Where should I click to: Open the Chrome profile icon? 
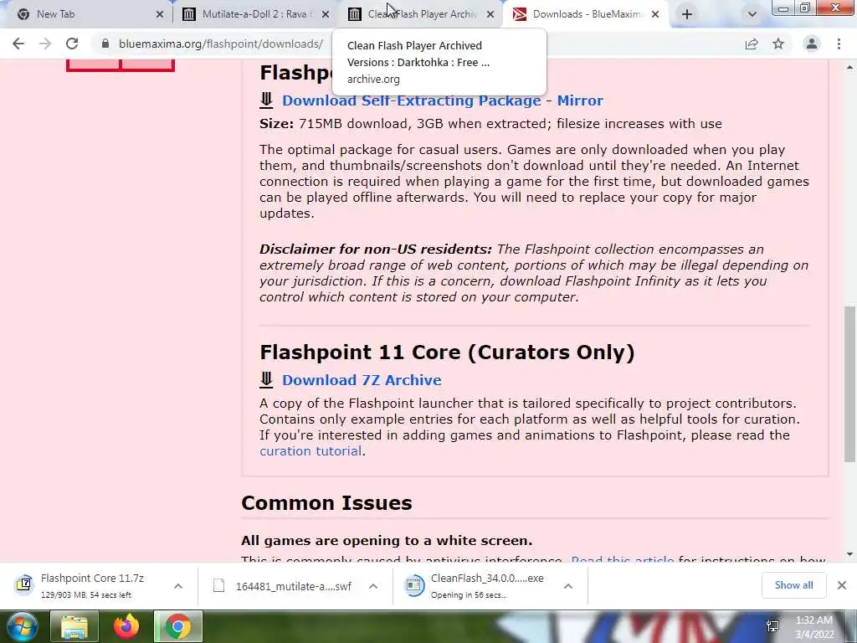812,44
